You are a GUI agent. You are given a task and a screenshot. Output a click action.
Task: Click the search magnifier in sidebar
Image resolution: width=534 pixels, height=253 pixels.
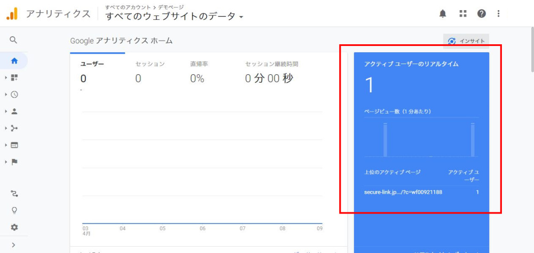click(13, 40)
